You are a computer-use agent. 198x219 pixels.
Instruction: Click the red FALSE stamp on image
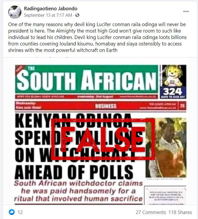coord(103,139)
